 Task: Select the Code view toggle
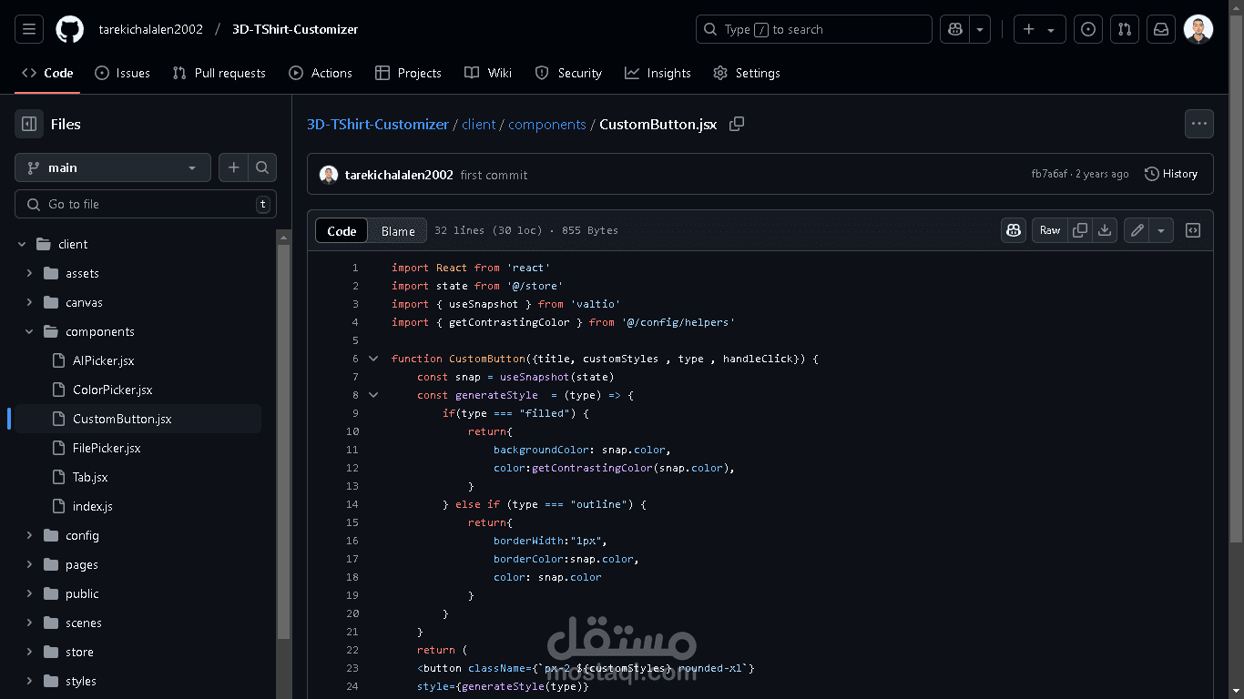coord(342,231)
